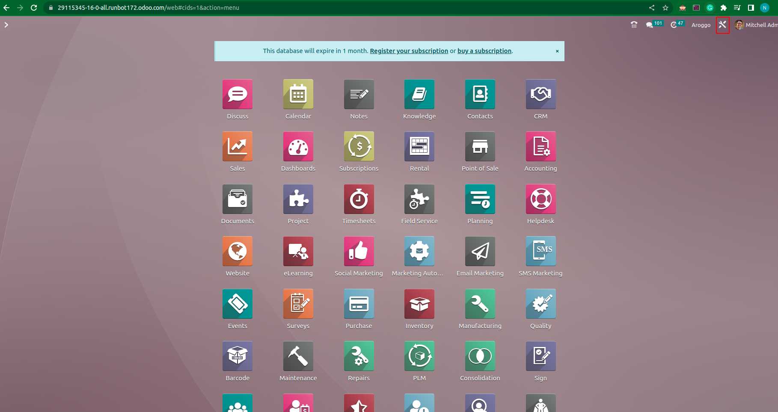Open the Maintenance app
This screenshot has width=778, height=412.
(298, 356)
